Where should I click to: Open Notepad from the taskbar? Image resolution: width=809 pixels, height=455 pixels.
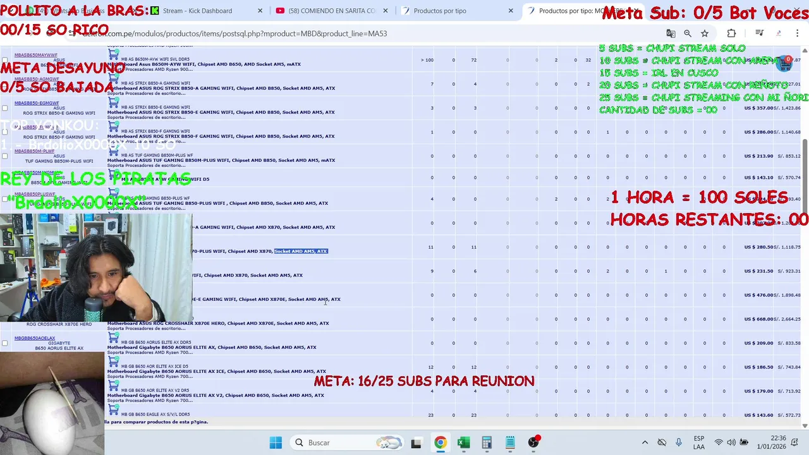510,442
